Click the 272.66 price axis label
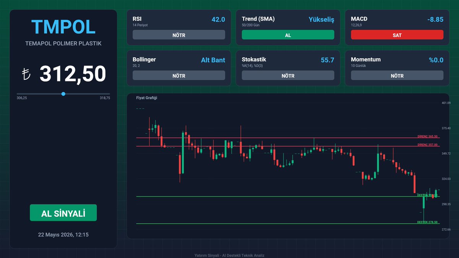 coord(446,229)
